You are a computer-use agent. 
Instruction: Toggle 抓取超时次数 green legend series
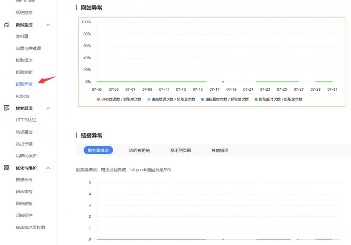coord(278,99)
